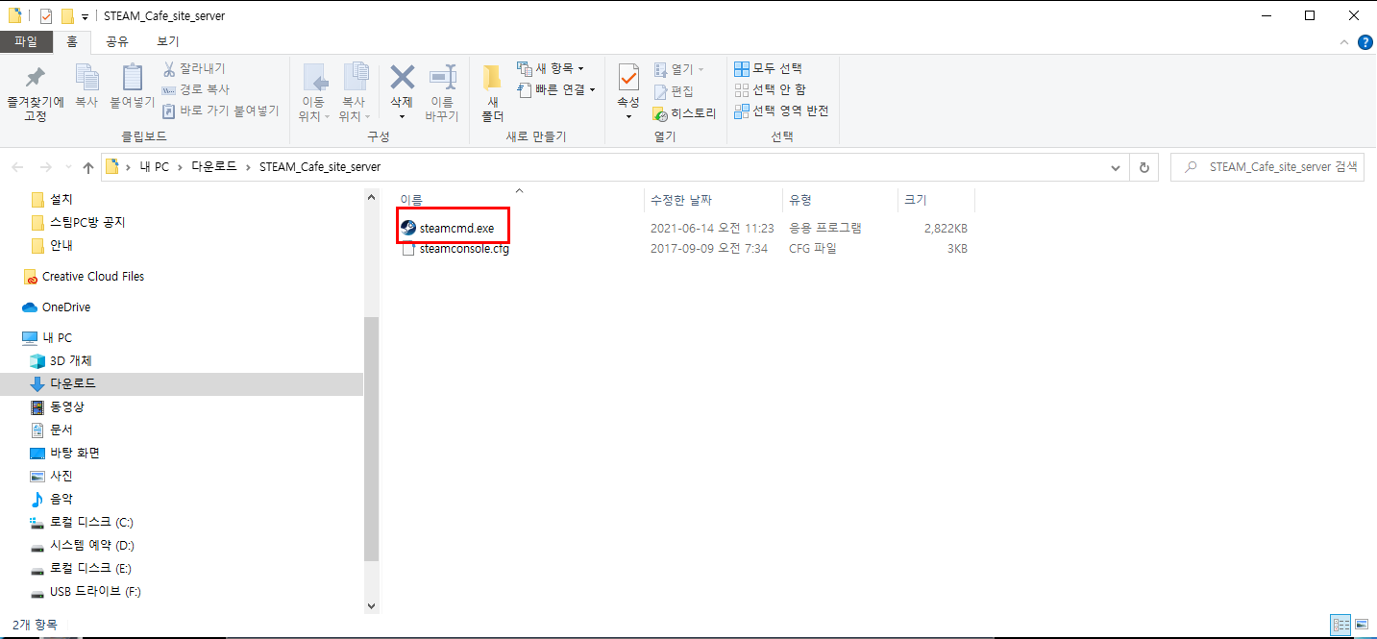Switch to large icons view in status bar

click(1361, 625)
